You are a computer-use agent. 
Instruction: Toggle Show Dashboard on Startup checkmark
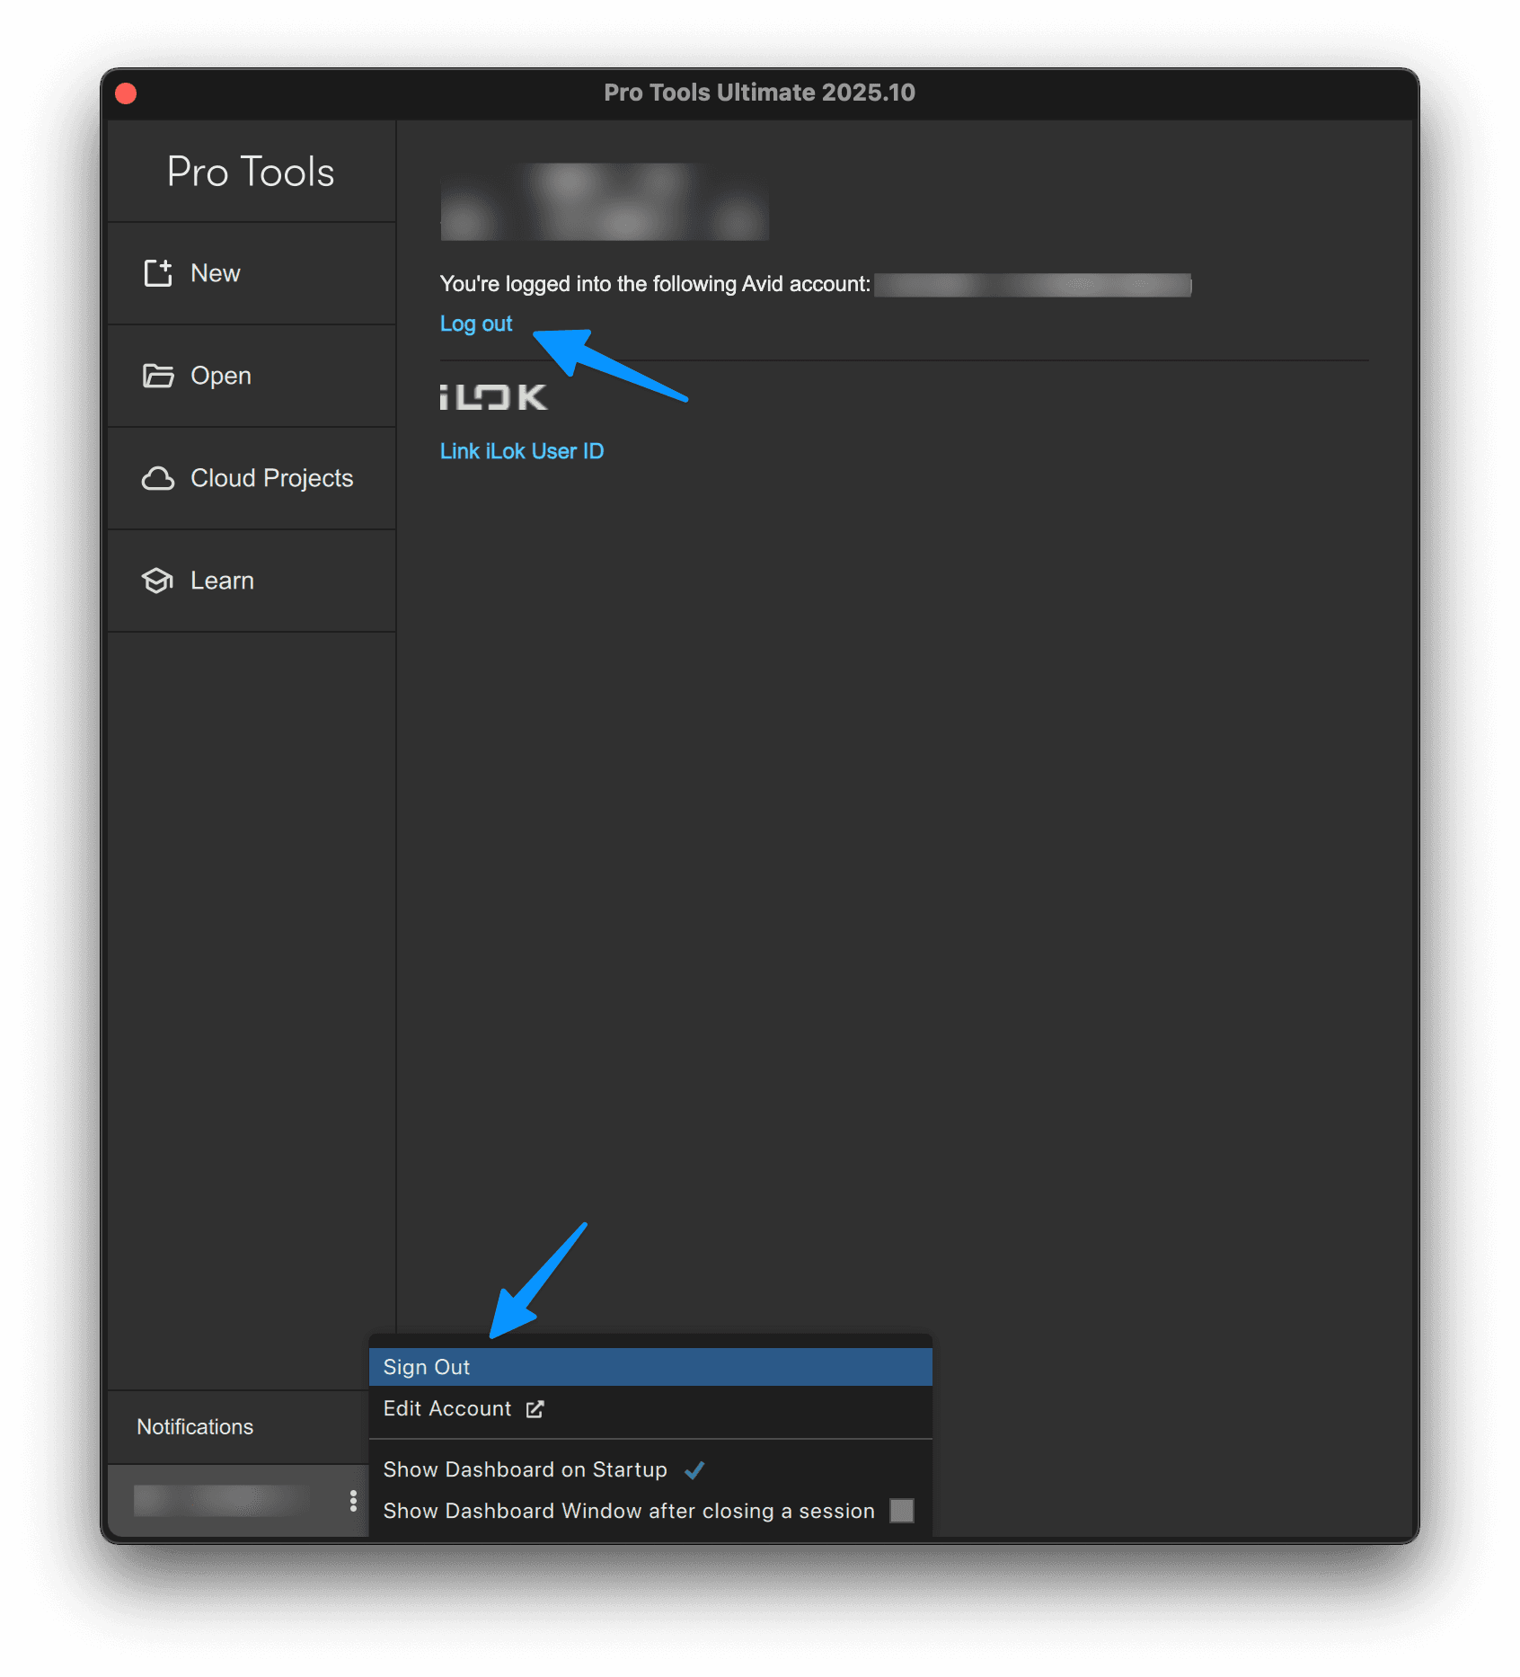point(694,1470)
